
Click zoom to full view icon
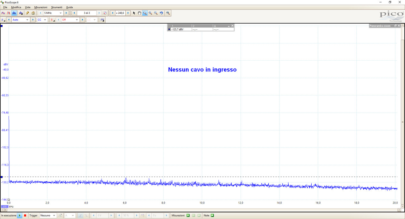[168, 13]
